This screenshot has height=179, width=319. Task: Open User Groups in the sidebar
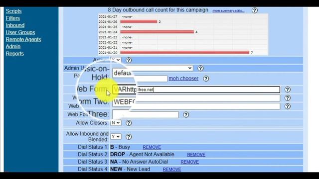pyautogui.click(x=20, y=32)
